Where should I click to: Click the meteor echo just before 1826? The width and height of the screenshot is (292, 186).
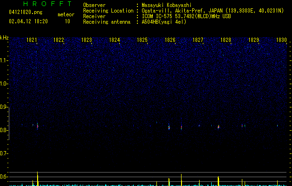pyautogui.click(x=169, y=127)
